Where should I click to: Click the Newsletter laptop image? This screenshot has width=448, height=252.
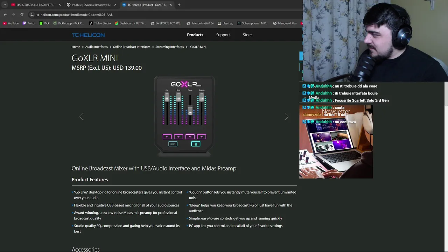point(336,142)
